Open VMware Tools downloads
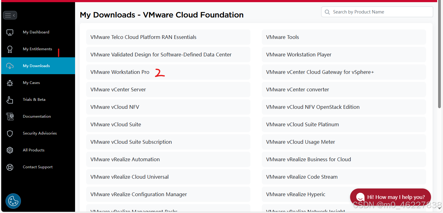 coord(344,37)
